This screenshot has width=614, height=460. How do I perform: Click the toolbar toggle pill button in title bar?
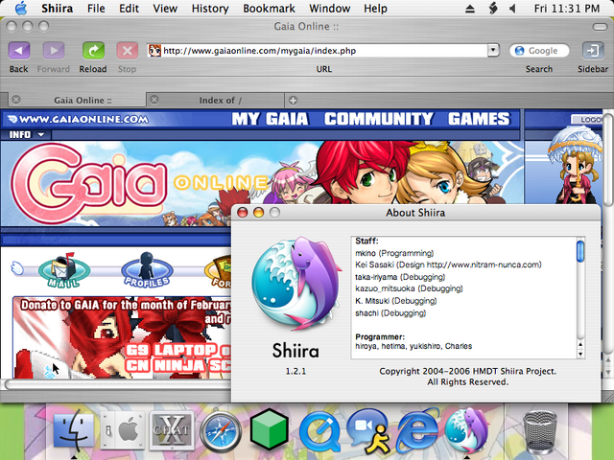(x=600, y=27)
